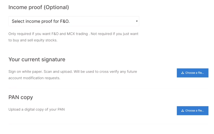
Task: Click the 'Choose a file...' label text beside PAN copy
Action: click(x=195, y=111)
